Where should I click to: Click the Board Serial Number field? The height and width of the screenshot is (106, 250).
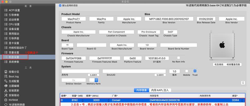[x=179, y=45]
